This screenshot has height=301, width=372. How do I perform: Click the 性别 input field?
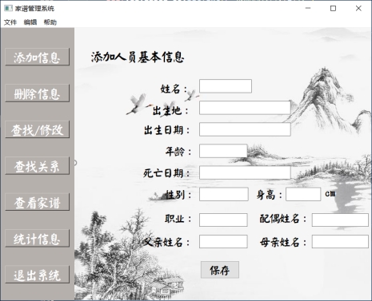click(x=224, y=194)
